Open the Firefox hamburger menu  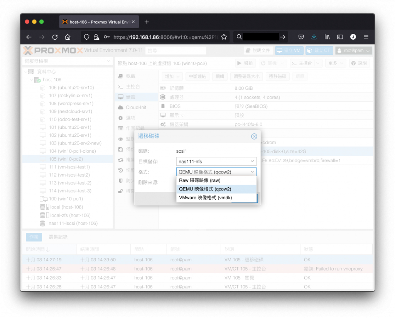(x=366, y=37)
